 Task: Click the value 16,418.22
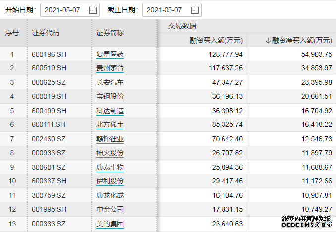(317, 124)
